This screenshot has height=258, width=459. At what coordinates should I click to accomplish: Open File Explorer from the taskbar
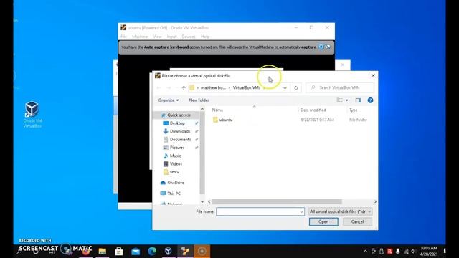pyautogui.click(x=102, y=251)
